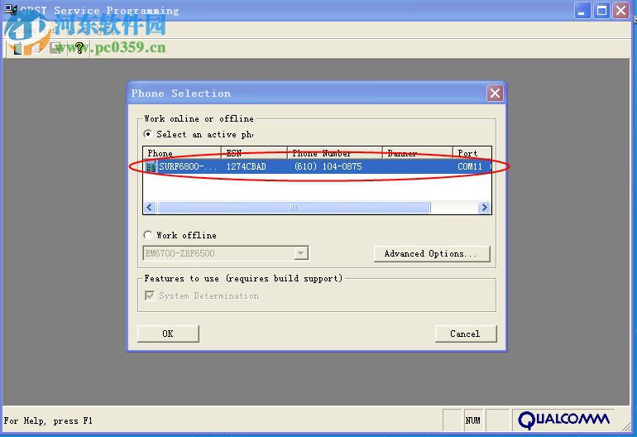
Task: Sort by the ESN column header
Action: point(254,153)
